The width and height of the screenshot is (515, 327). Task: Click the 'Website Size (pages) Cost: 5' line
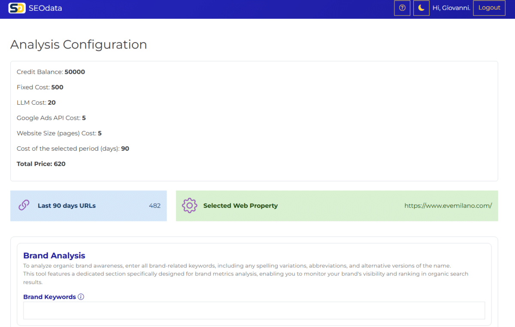(x=59, y=133)
